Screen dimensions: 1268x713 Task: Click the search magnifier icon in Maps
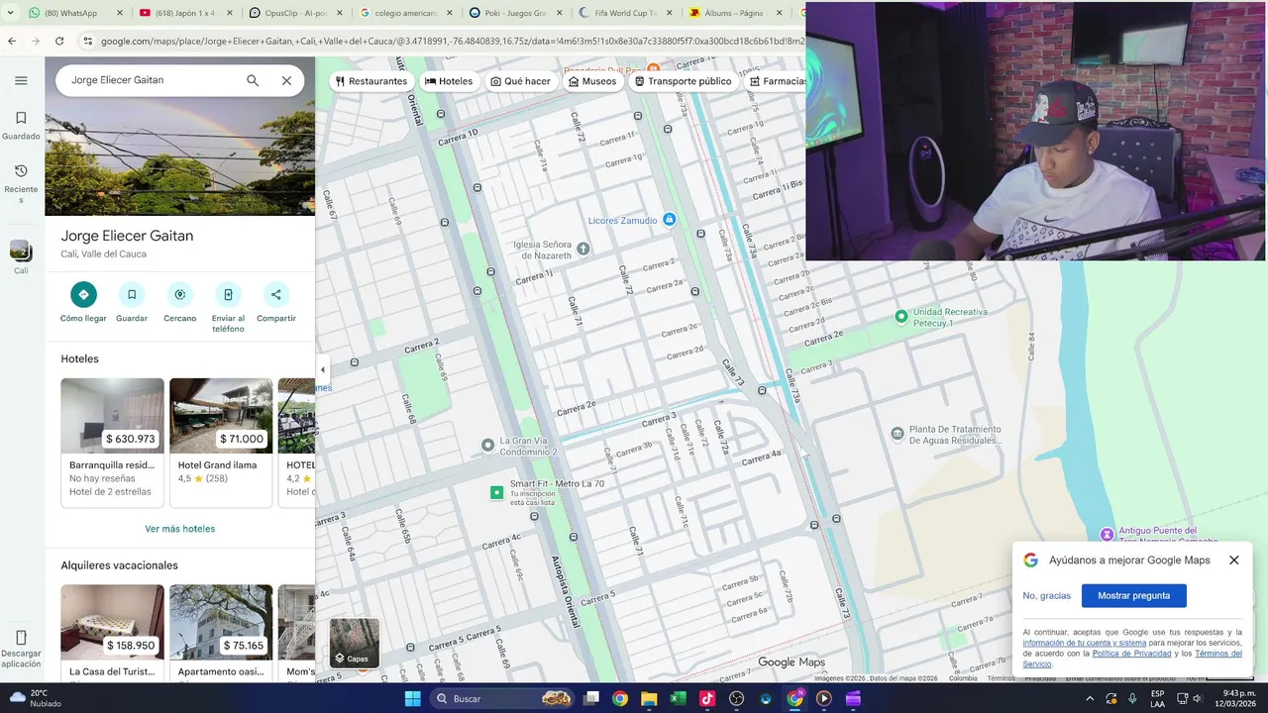tap(253, 80)
